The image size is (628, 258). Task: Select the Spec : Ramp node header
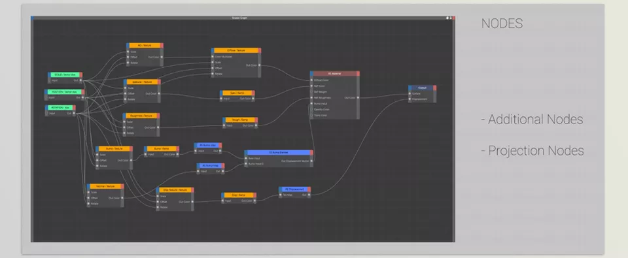coord(237,93)
